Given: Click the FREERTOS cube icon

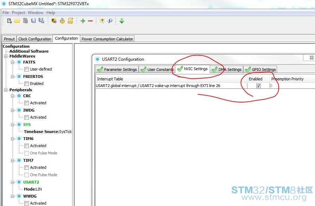Looking at the screenshot, I should 19,77.
